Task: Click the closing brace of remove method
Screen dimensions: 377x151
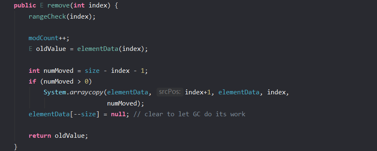Action: click(x=16, y=146)
